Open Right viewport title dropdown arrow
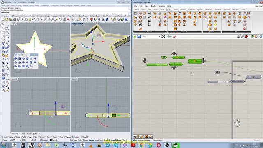Screen dimensions: 263x148 click(x=77, y=79)
